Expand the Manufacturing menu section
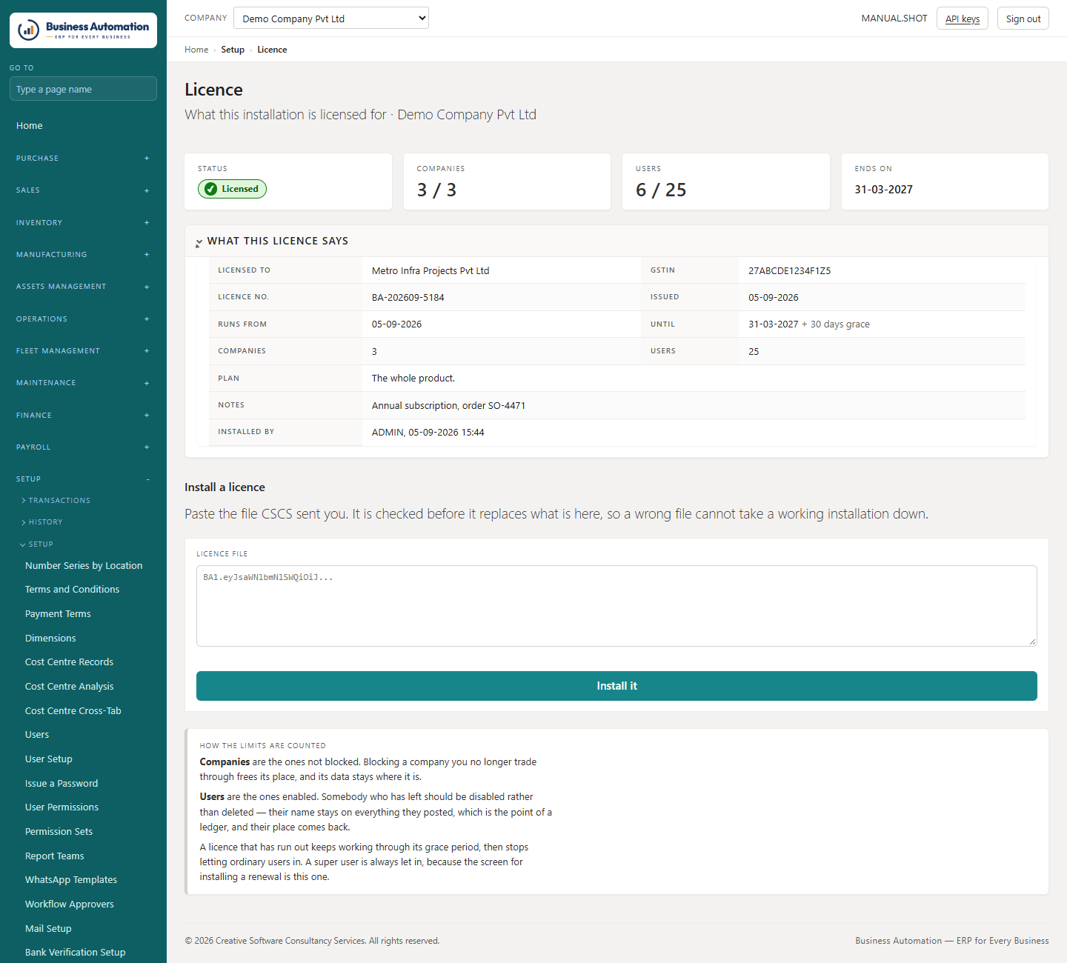The height and width of the screenshot is (963, 1067). (x=83, y=255)
